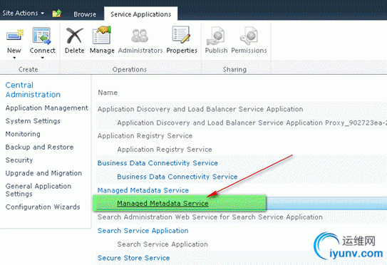The height and width of the screenshot is (265, 387).
Task: Switch to the Browse tab
Action: coord(85,14)
